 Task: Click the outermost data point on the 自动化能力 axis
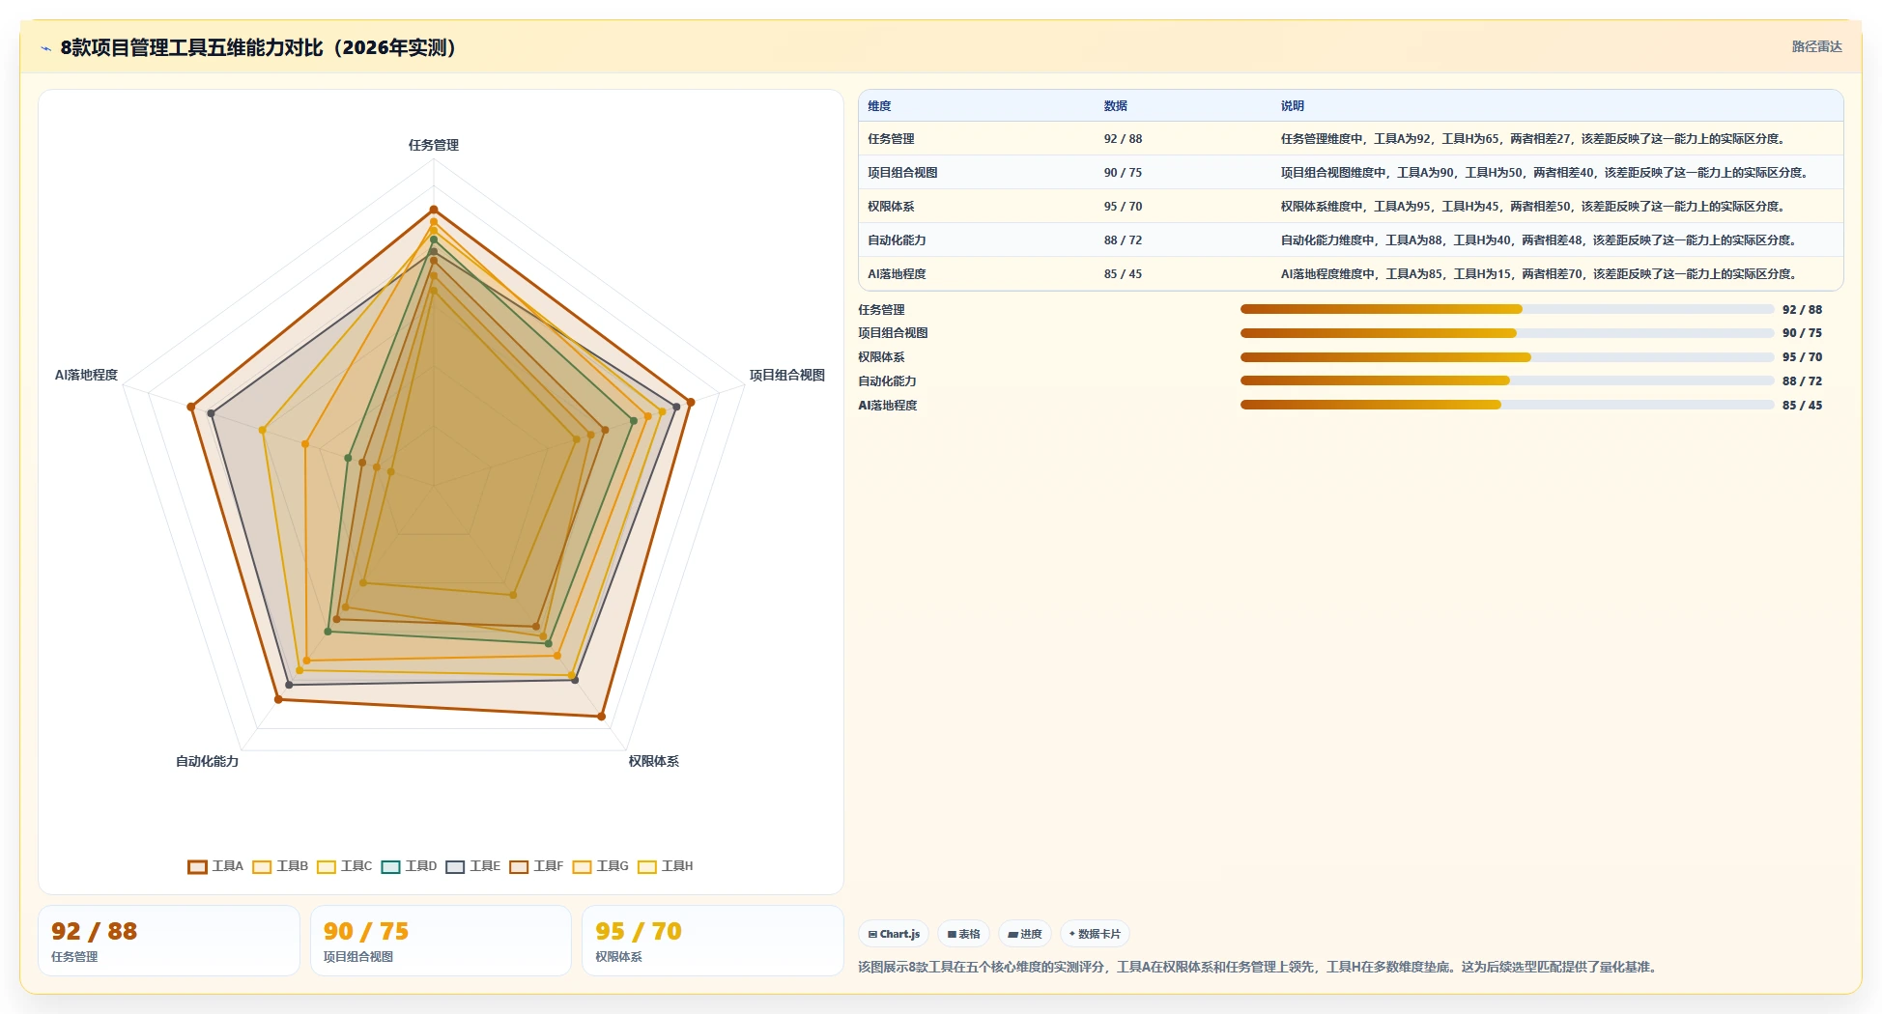click(278, 699)
